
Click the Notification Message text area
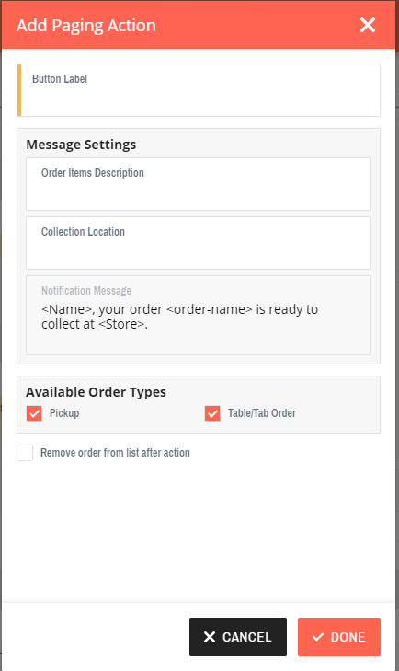pyautogui.click(x=199, y=316)
